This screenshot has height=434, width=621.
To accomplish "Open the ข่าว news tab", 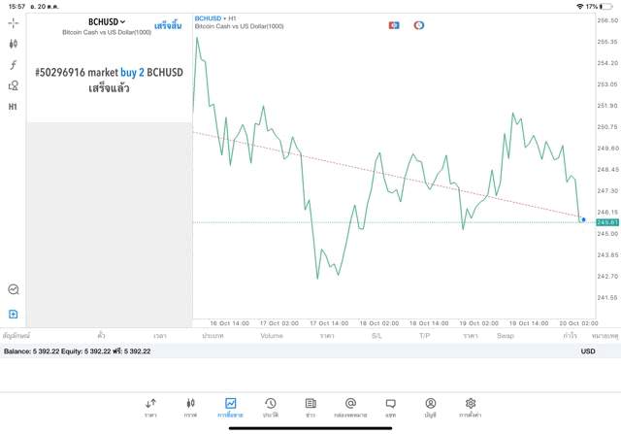I will pyautogui.click(x=310, y=408).
